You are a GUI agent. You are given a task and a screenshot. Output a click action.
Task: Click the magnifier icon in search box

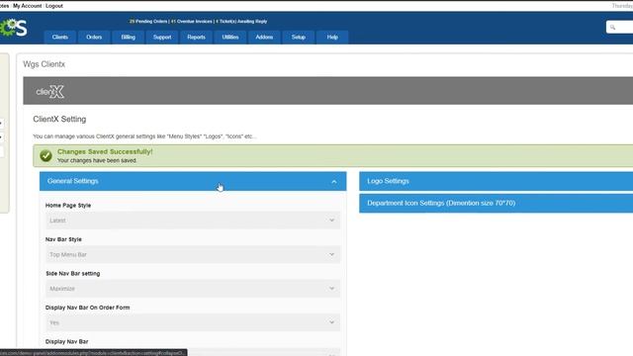(x=612, y=27)
